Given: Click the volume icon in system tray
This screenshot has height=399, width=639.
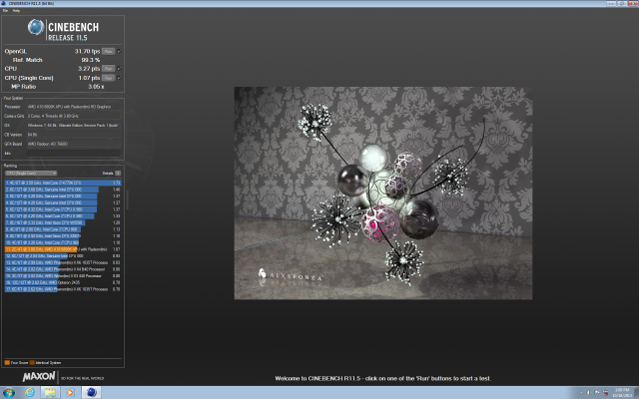Looking at the screenshot, I should (588, 393).
